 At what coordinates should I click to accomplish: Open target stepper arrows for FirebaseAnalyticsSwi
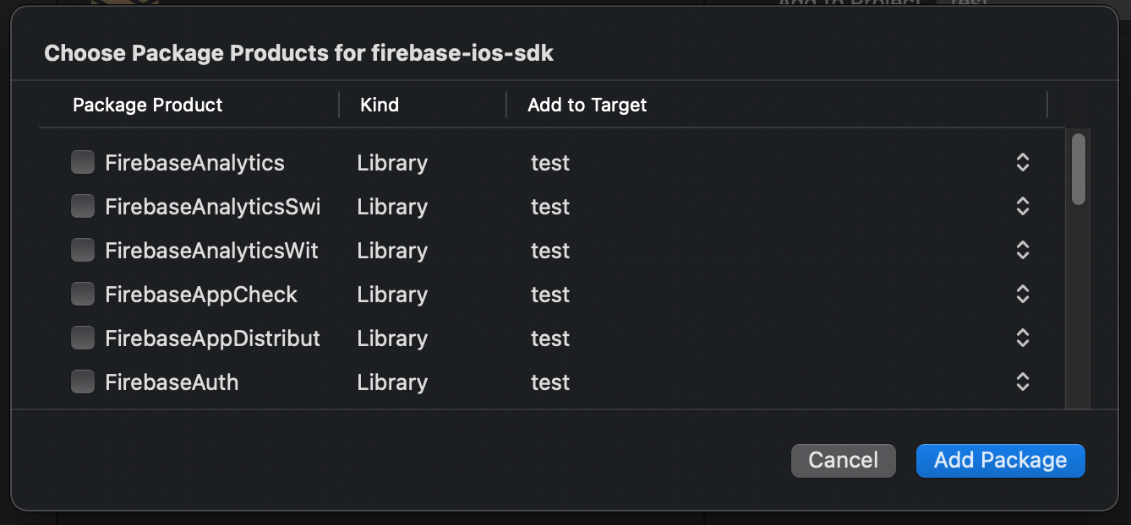(x=1022, y=207)
